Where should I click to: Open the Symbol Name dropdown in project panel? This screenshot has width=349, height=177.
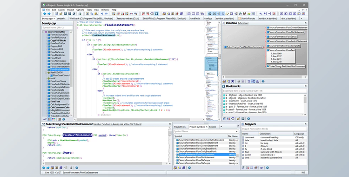[x=236, y=131]
